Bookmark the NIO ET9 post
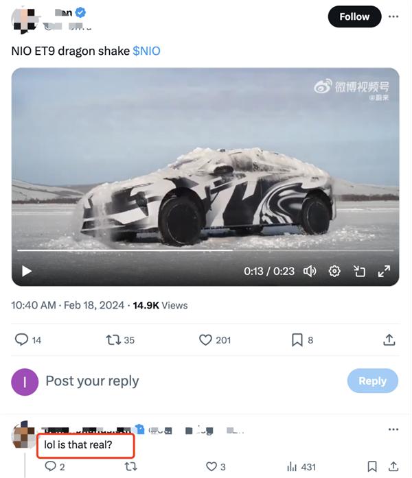This screenshot has width=412, height=478. 297,339
